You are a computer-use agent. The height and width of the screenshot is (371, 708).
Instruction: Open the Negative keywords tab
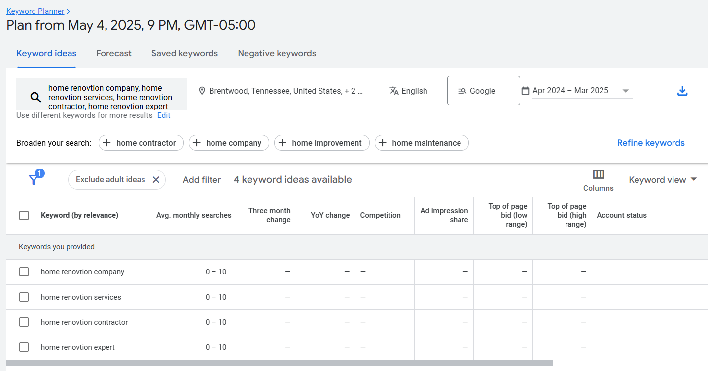pos(277,53)
